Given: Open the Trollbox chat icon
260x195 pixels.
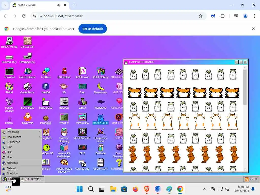Looking at the screenshot, I should [46, 73].
